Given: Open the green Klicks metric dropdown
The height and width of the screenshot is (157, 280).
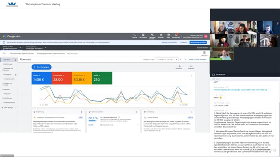Looking at the screenshot, I should pyautogui.click(x=96, y=75).
